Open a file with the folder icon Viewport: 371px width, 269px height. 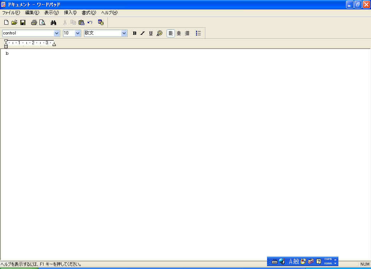tap(14, 22)
